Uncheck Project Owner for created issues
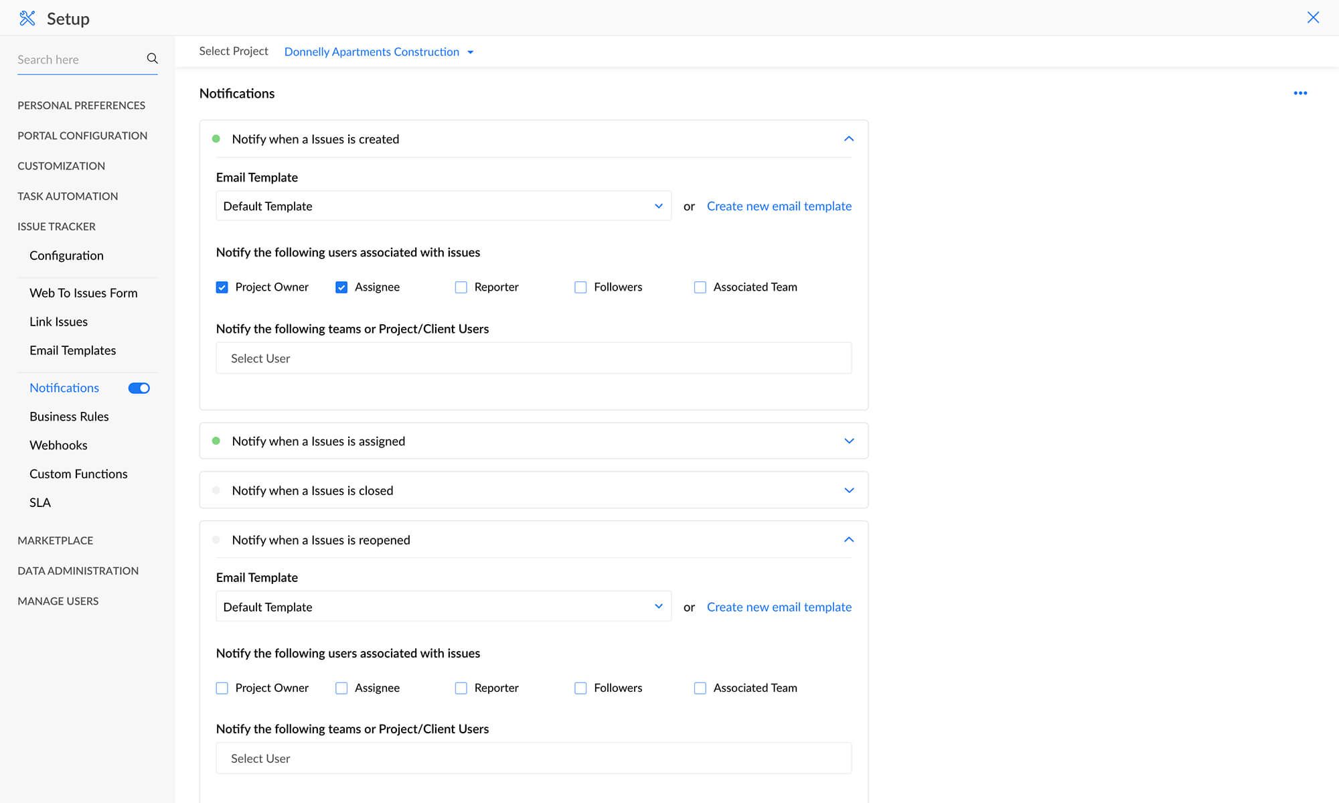 (222, 287)
